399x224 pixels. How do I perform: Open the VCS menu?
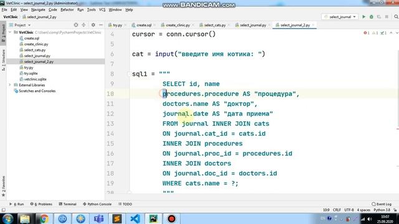(102, 10)
